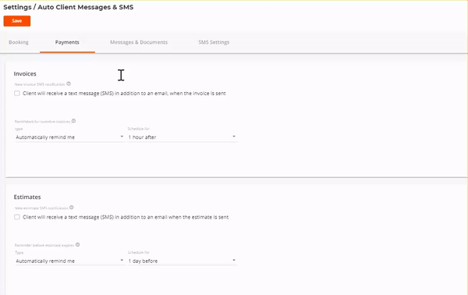
Task: Click the invoice SMS checkbox label text
Action: tap(124, 94)
